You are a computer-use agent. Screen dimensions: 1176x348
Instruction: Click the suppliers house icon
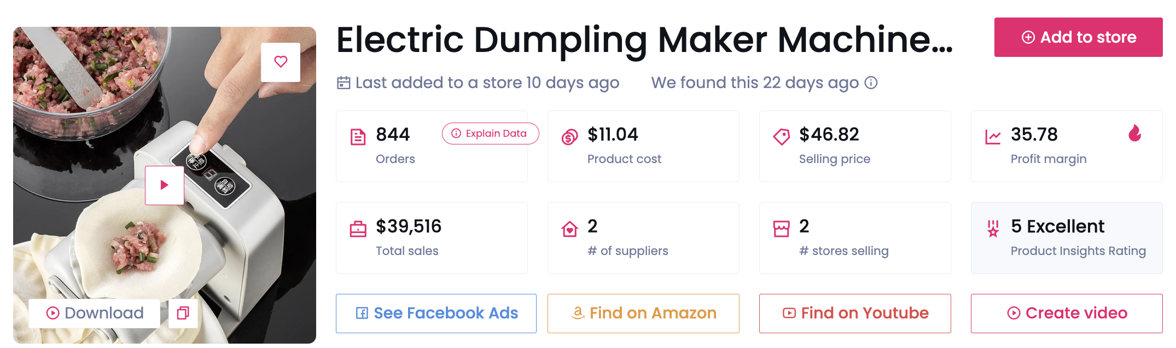pos(569,229)
